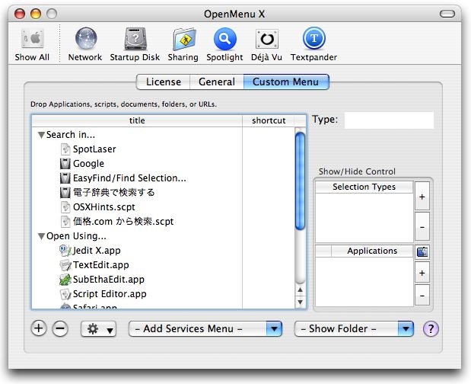Click the EasyFind/Find Selection icon
The height and width of the screenshot is (384, 471).
click(x=65, y=178)
